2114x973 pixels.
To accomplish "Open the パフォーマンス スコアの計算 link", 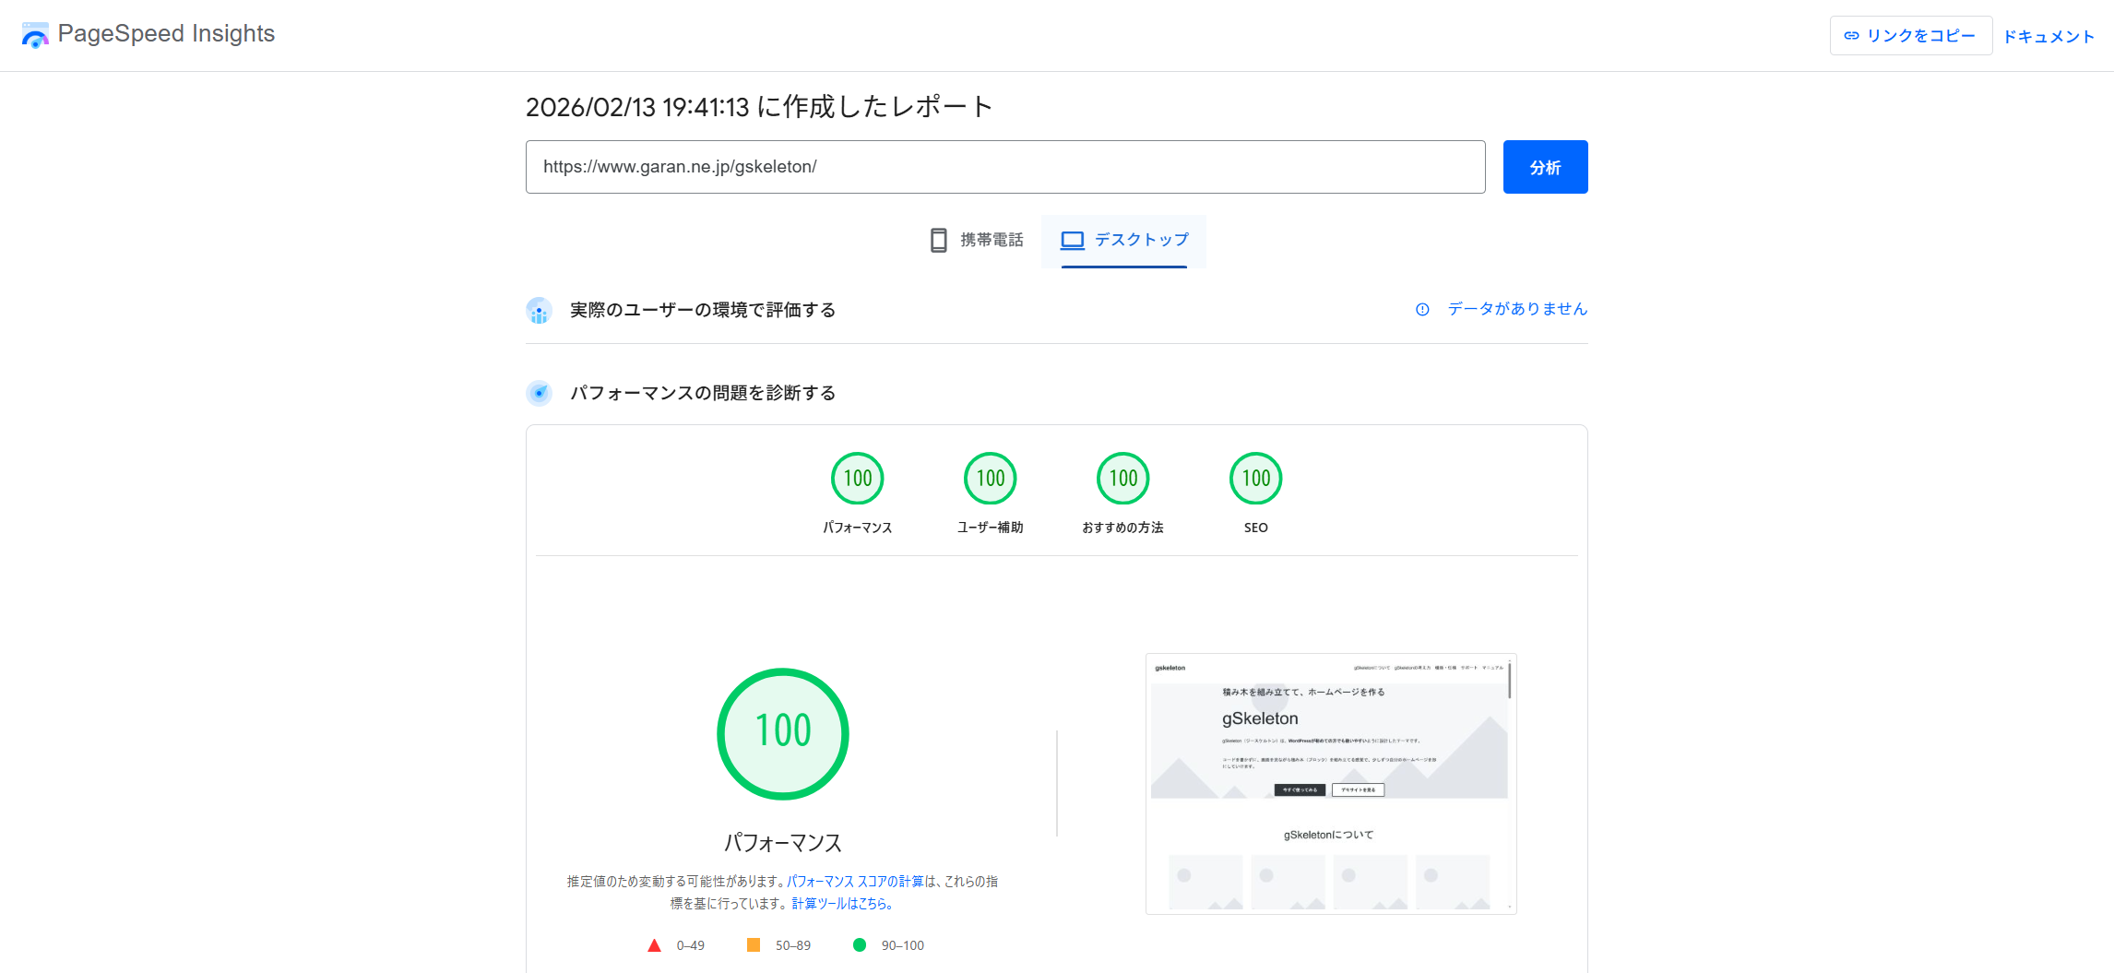I will tap(855, 882).
